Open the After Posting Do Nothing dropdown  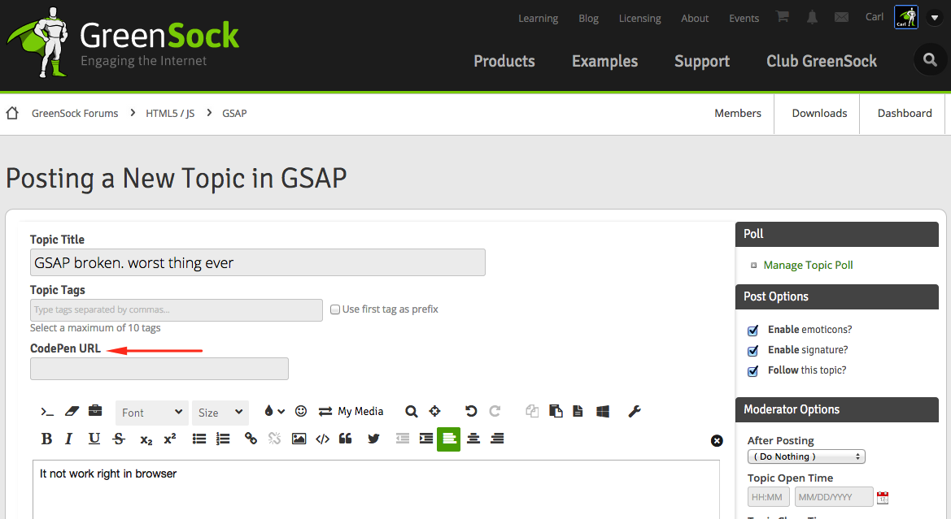[806, 456]
